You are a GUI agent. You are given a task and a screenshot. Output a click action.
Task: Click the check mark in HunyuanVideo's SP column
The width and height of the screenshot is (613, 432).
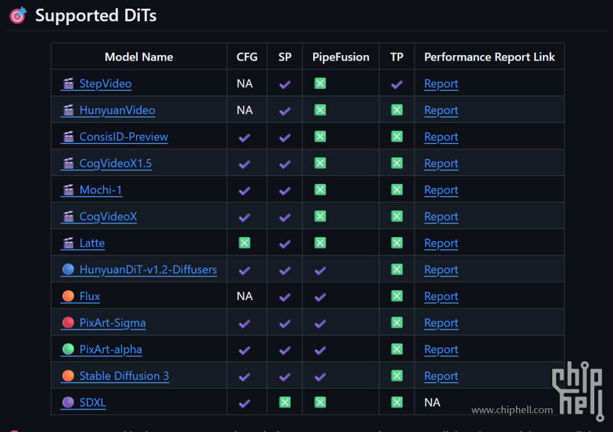285,111
